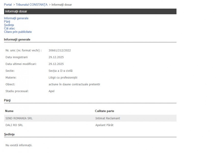Open the Tribunalul CONSTANȚA breadcrumb link
Image resolution: width=218 pixels, height=153 pixels.
click(x=32, y=5)
